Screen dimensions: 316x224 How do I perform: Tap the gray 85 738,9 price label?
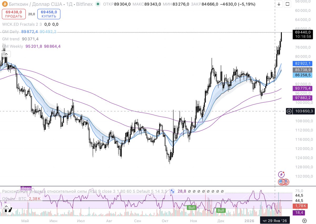tap(302, 70)
